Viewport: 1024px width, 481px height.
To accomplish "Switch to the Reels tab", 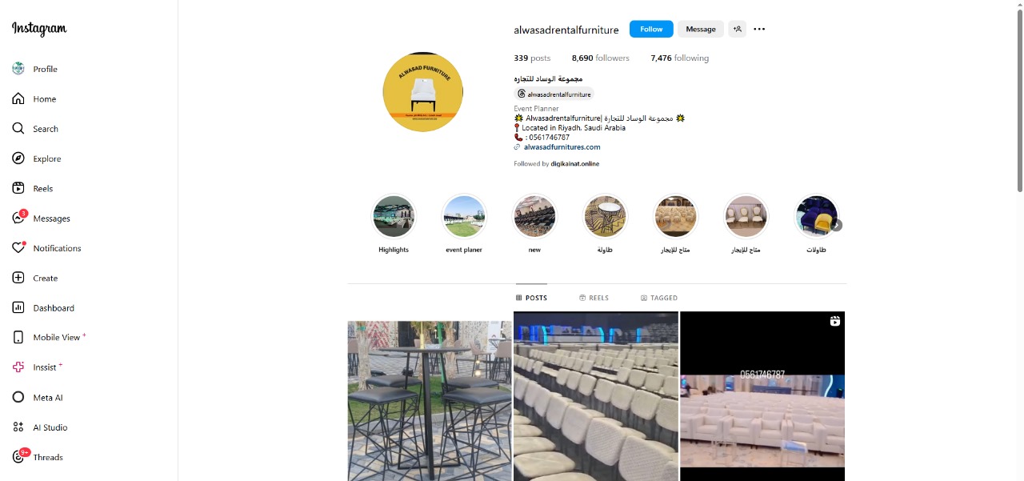I will click(594, 298).
